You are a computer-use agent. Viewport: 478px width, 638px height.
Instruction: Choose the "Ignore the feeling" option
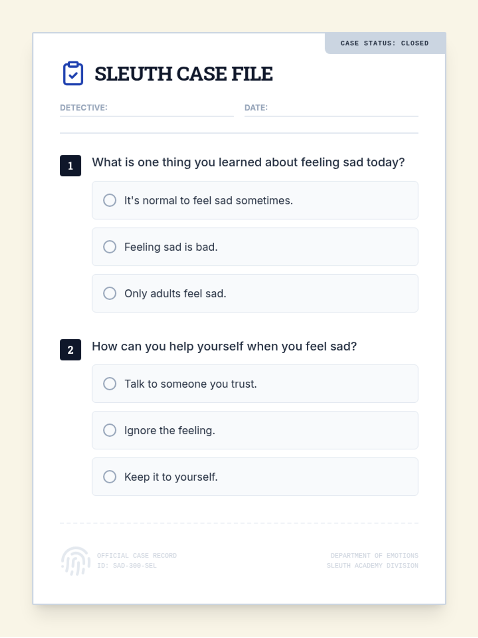tap(110, 430)
